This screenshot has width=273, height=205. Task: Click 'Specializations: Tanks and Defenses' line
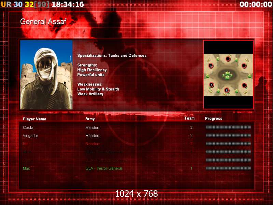pyautogui.click(x=112, y=56)
